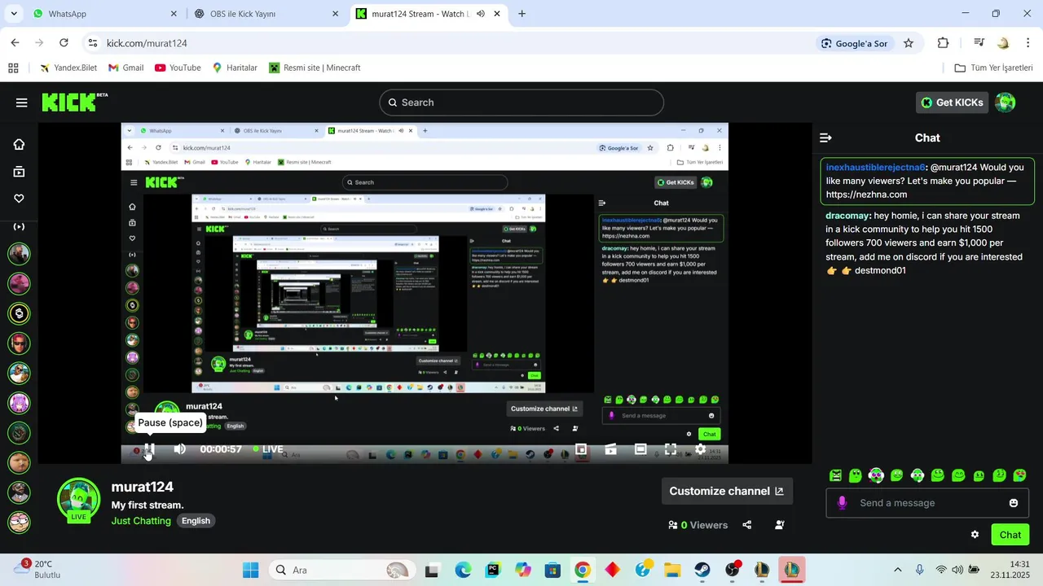The height and width of the screenshot is (586, 1043).
Task: Insert the angry square-face emote
Action: click(x=835, y=475)
